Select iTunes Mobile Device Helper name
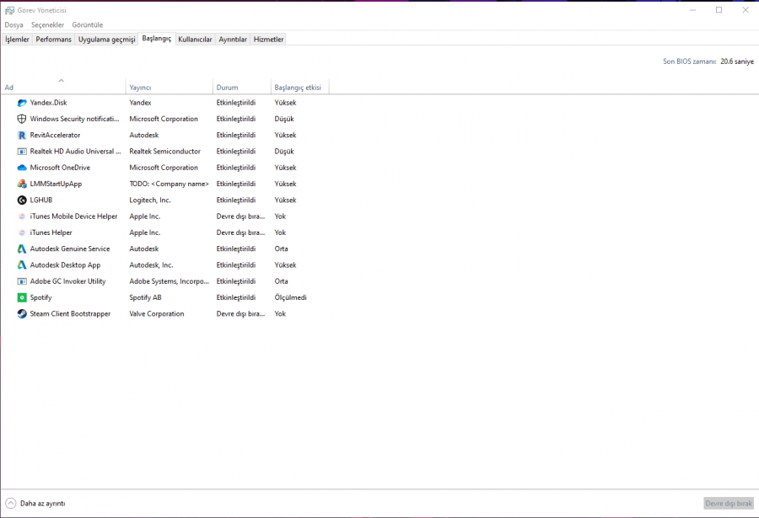 pyautogui.click(x=73, y=216)
